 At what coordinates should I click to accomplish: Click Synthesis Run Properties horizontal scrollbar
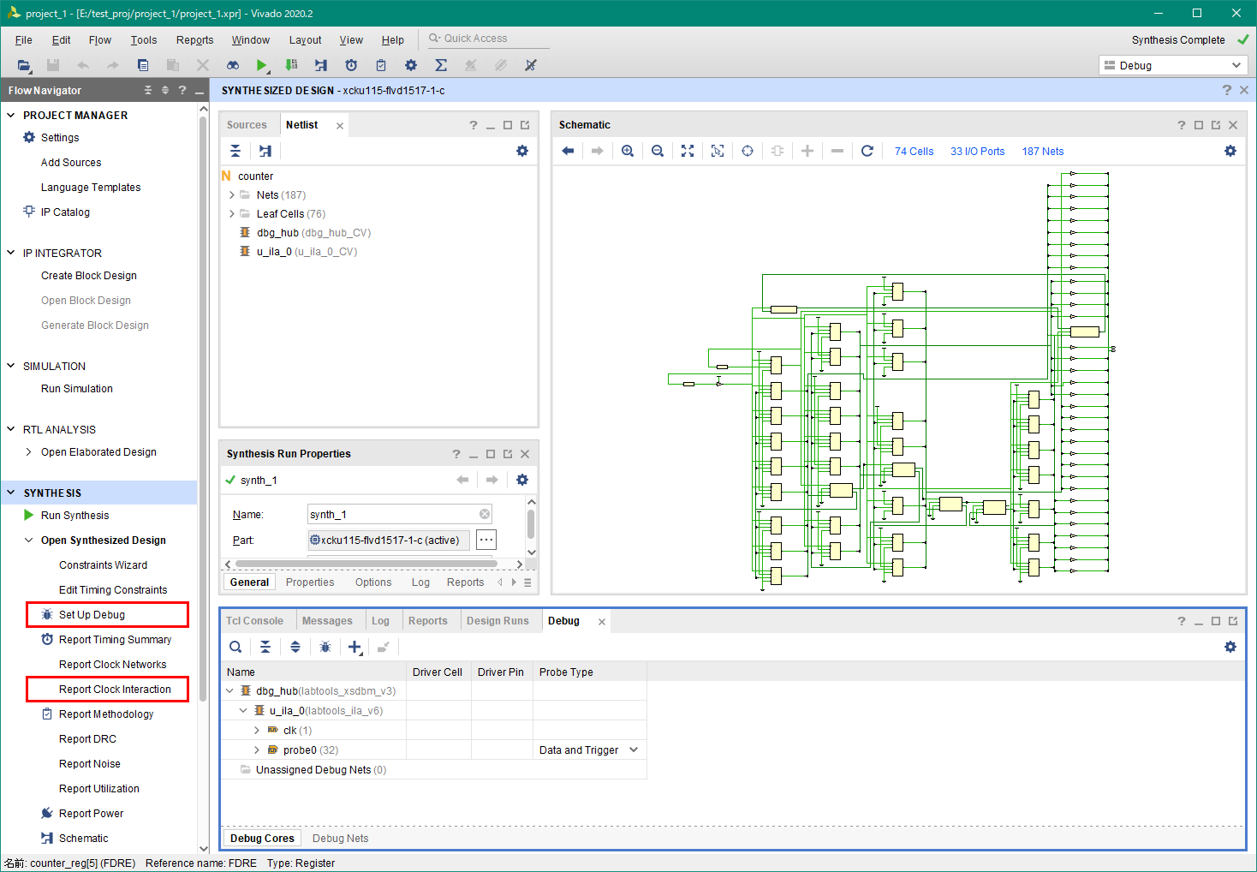pos(366,564)
